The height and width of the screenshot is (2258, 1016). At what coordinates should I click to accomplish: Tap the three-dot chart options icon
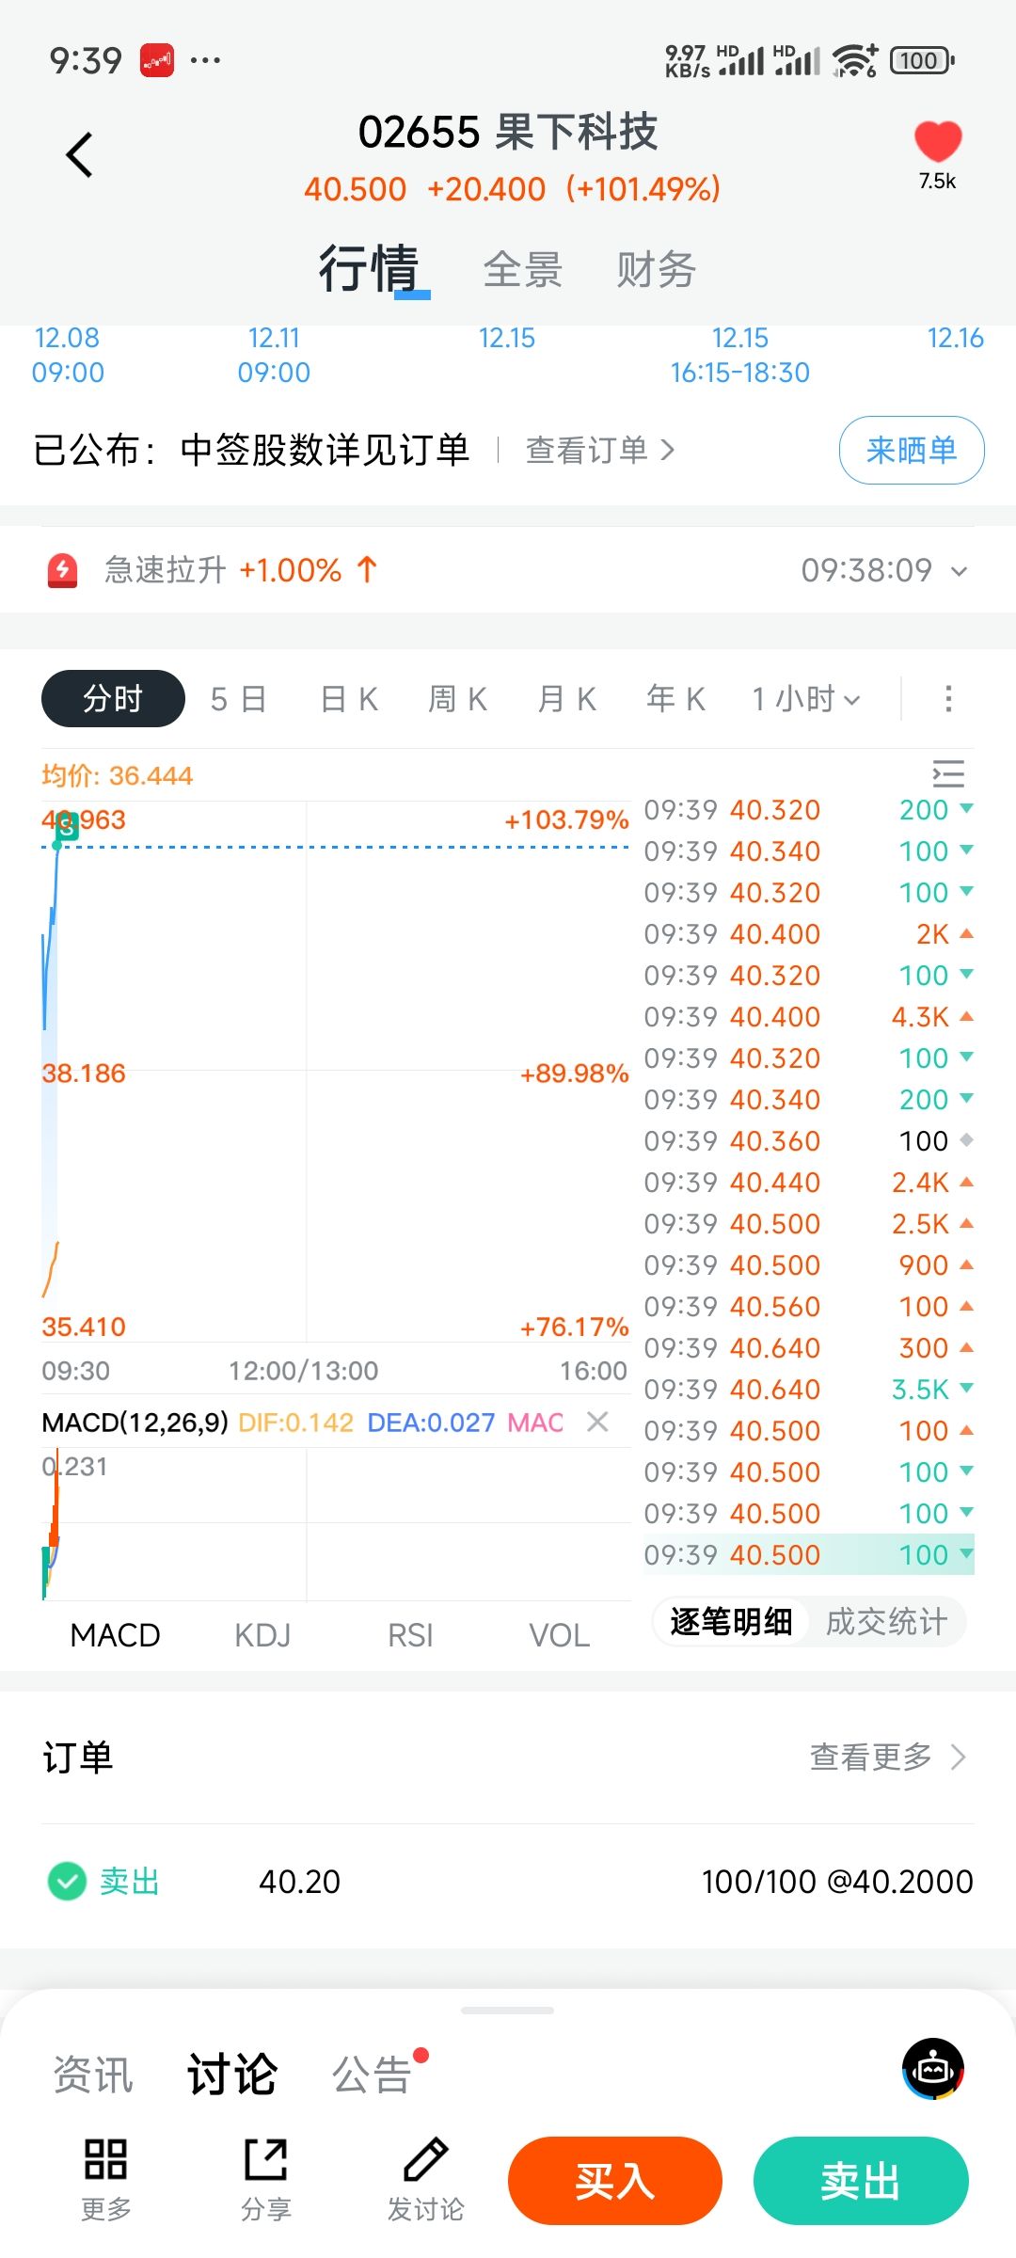tap(948, 699)
